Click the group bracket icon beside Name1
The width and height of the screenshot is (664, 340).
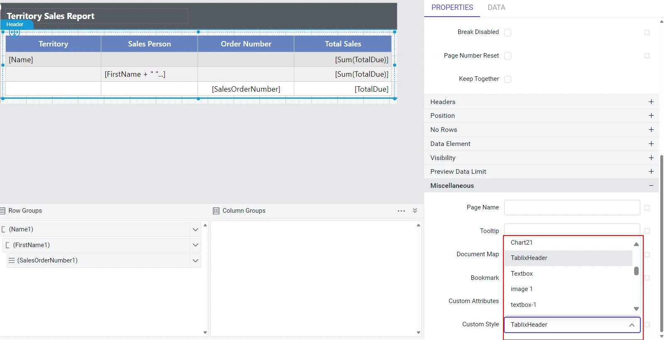pyautogui.click(x=4, y=229)
